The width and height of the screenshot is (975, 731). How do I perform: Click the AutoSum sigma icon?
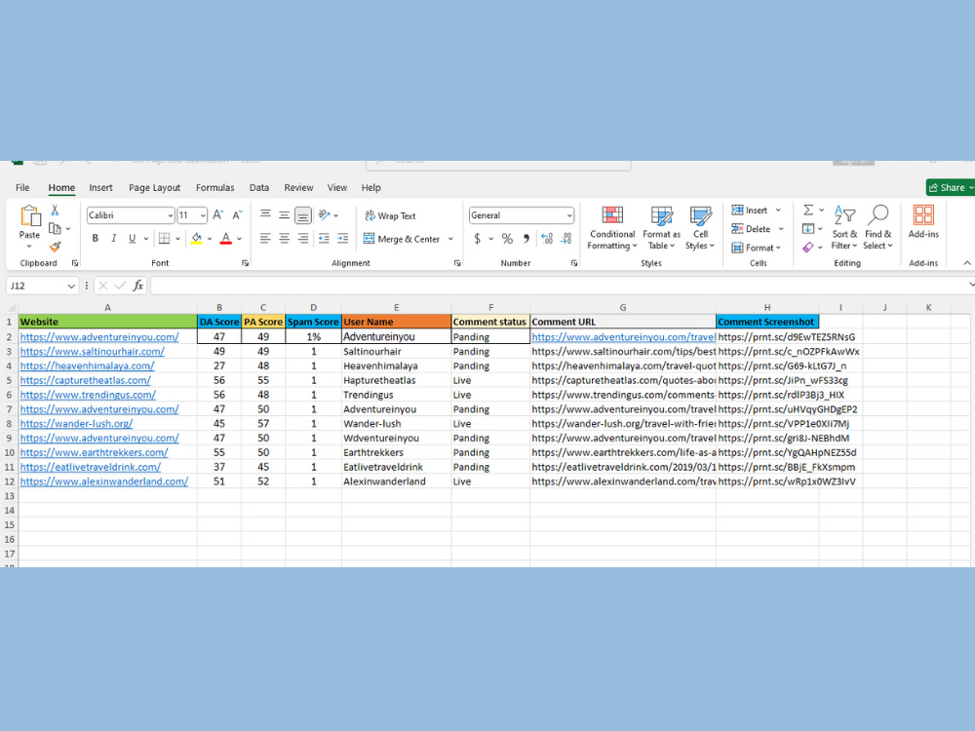[x=807, y=211]
